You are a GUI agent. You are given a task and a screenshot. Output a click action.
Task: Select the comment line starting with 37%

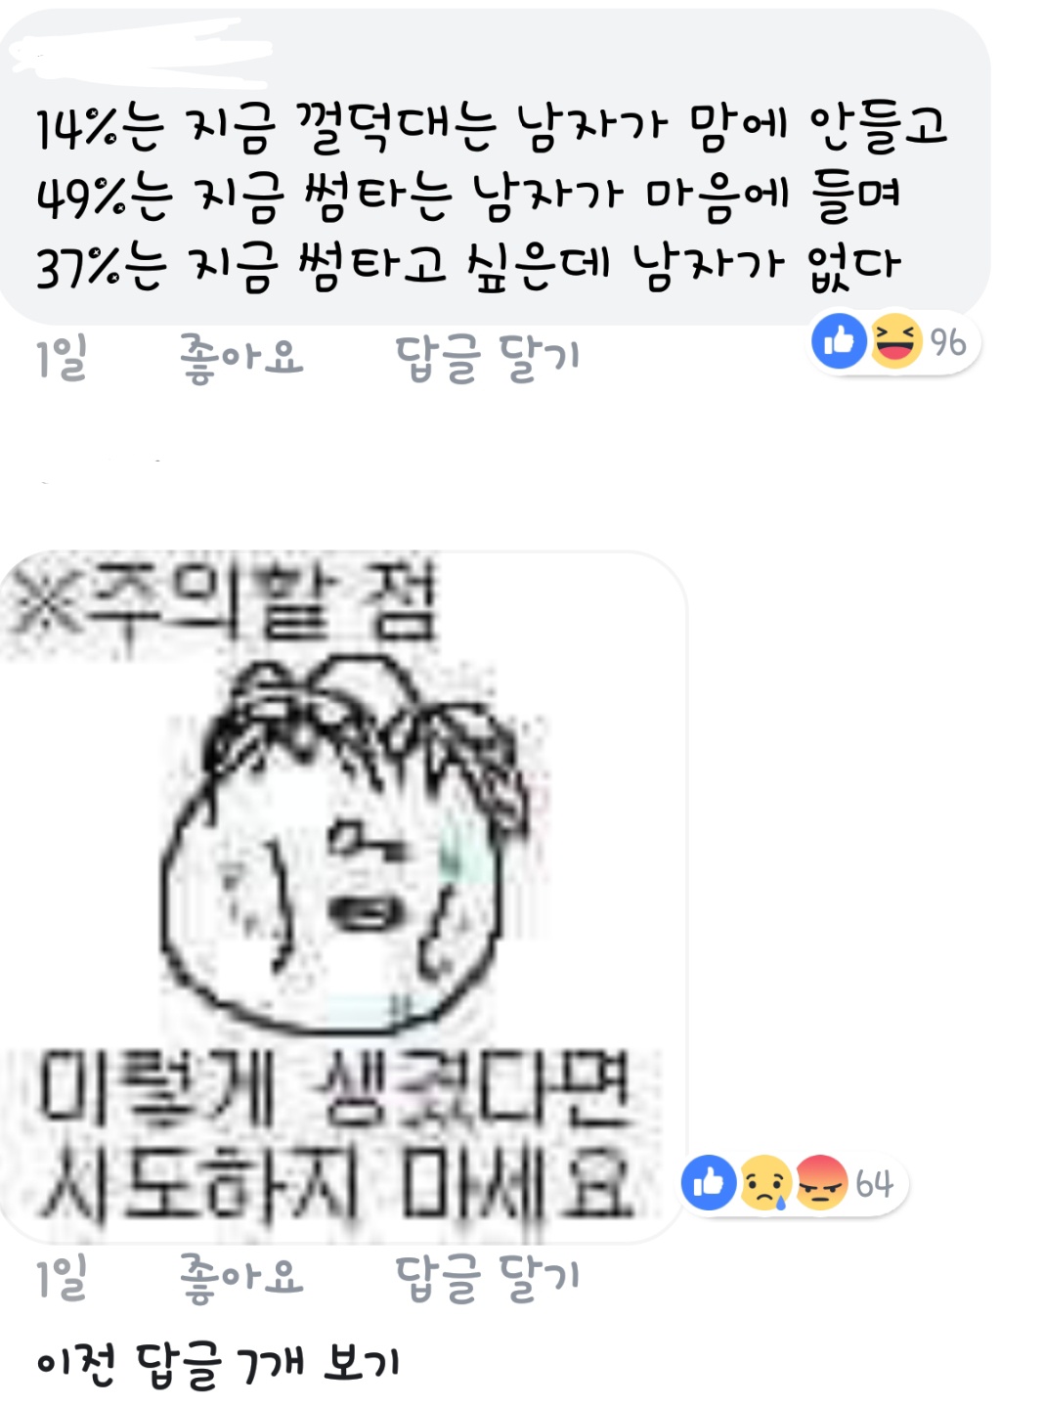(467, 265)
